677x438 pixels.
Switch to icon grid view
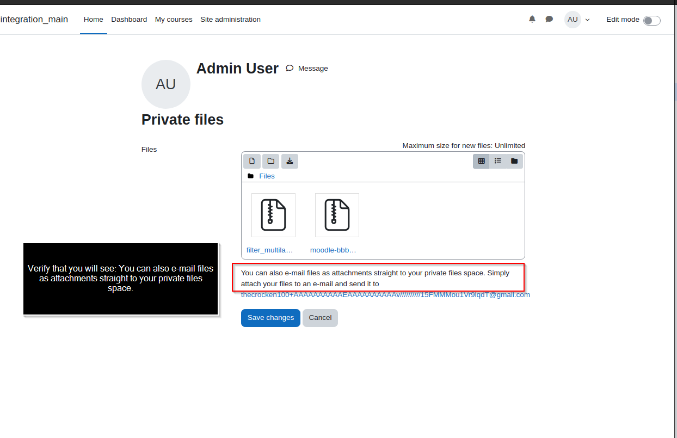click(x=481, y=161)
